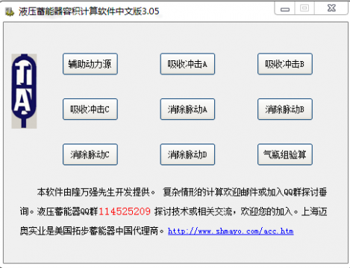This screenshot has width=350, height=268.
Task: Open the 气瓶组验算 tool
Action: pos(285,154)
